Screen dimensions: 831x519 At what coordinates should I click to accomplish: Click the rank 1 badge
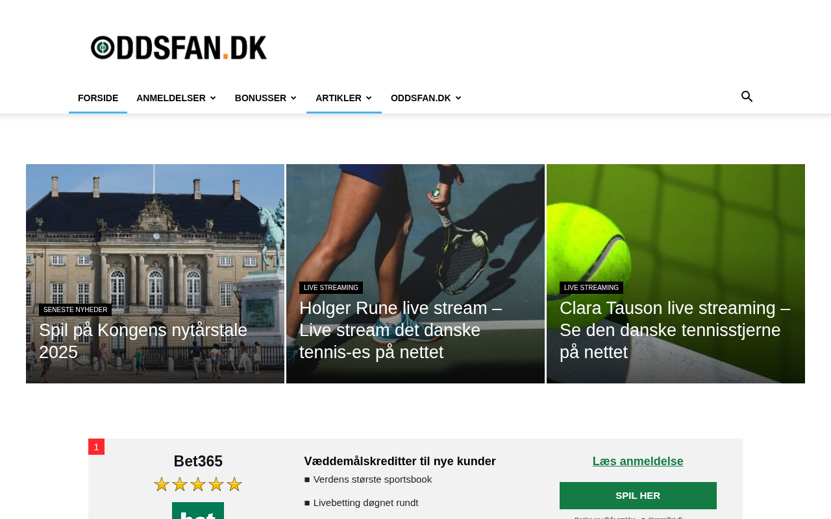96,447
